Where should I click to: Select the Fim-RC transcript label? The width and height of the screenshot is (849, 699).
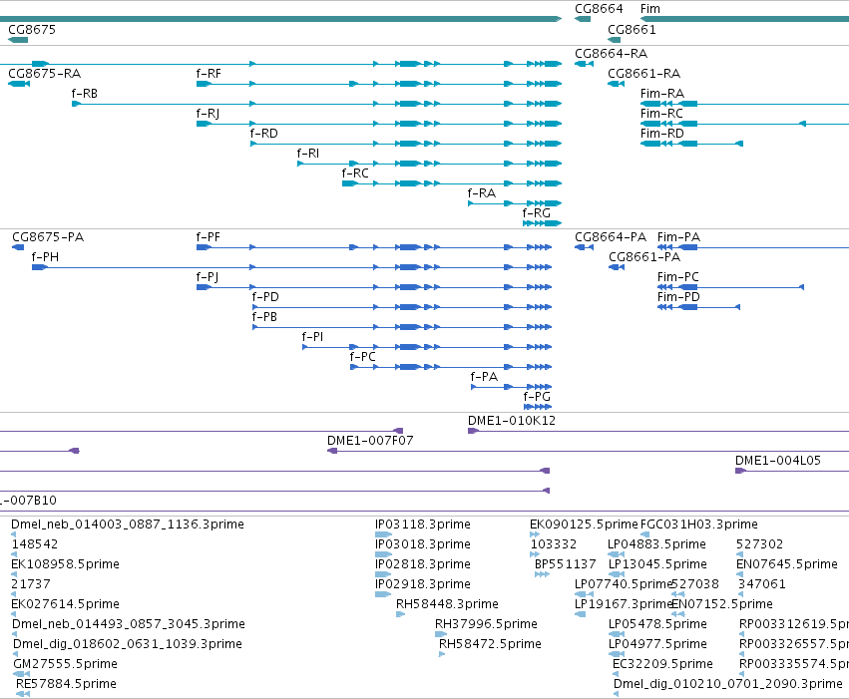tap(661, 113)
